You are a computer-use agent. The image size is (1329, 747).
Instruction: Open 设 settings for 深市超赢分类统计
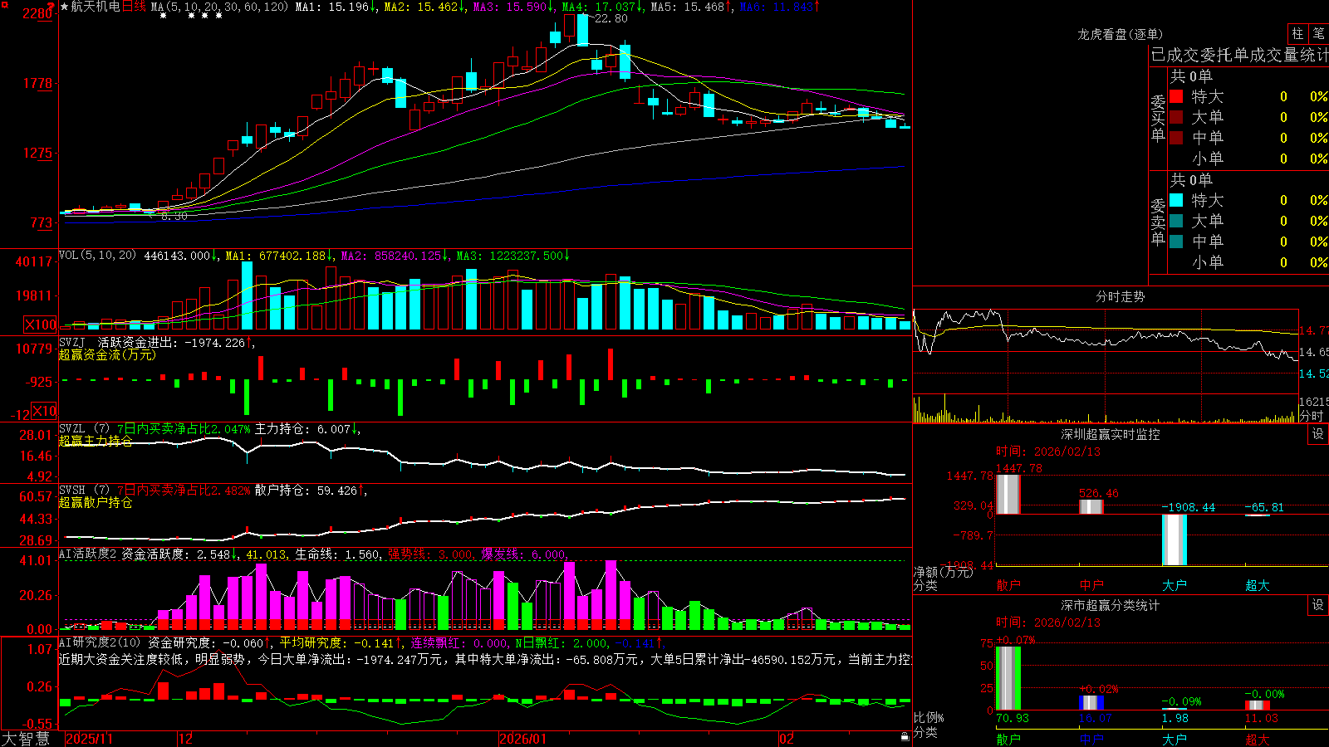[1318, 605]
